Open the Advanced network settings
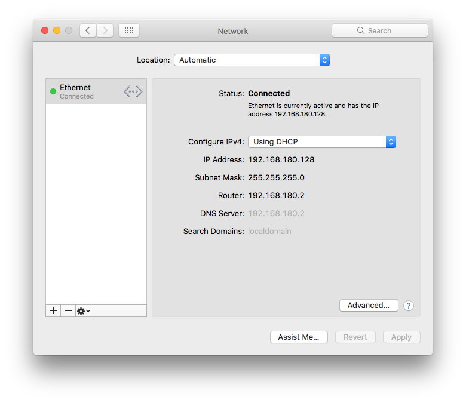The width and height of the screenshot is (466, 403). click(x=369, y=305)
